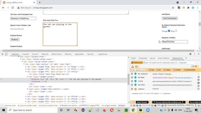Screen dimensions: 201x113
Task: Copy the JS Path value with its copy icon
Action: coord(132,81)
